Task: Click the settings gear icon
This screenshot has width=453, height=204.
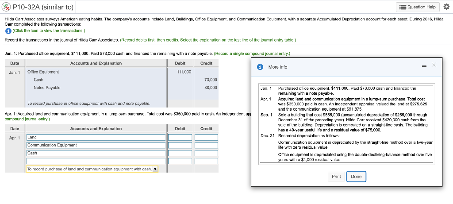Action: (x=447, y=7)
